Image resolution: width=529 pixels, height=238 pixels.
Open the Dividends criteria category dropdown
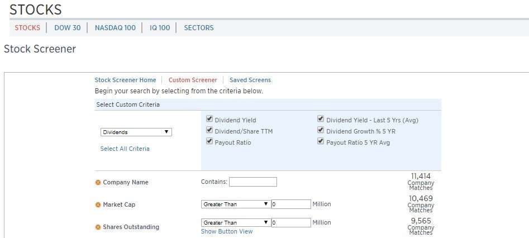(x=136, y=132)
